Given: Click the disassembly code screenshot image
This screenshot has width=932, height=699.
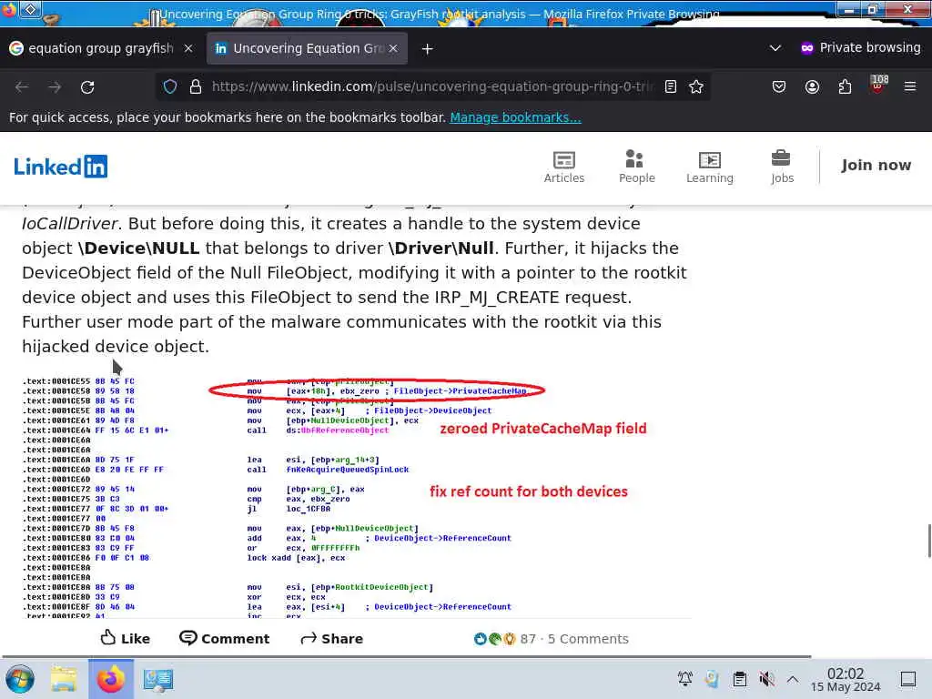Looking at the screenshot, I should click(357, 497).
